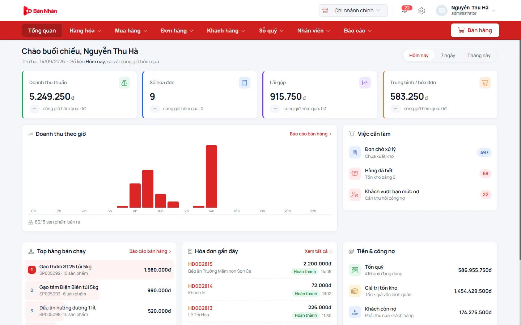Click the Hàng đã hết box icon
Image resolution: width=521 pixels, height=325 pixels.
click(355, 173)
